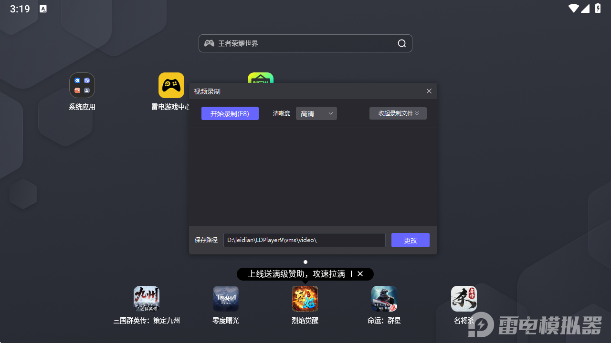Click 更改 to change the save path
Image resolution: width=611 pixels, height=343 pixels.
pos(410,240)
